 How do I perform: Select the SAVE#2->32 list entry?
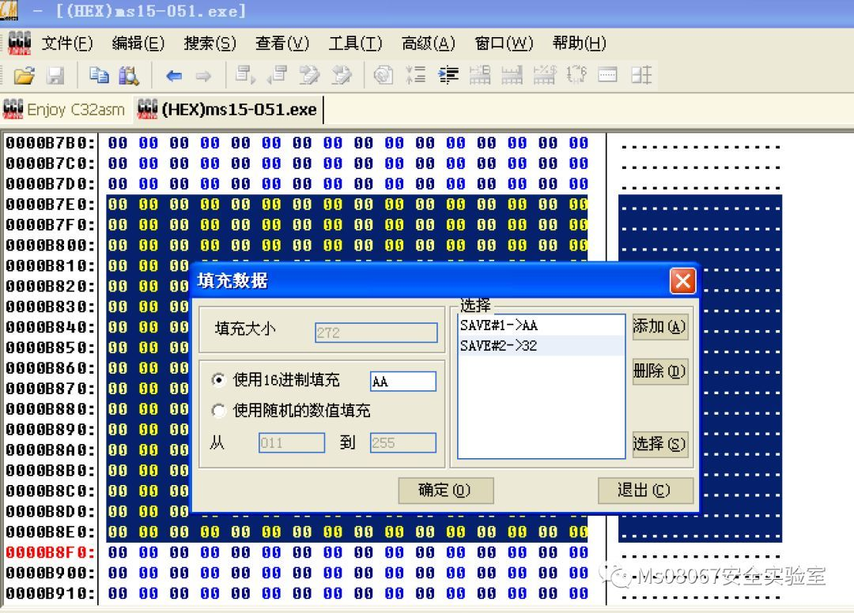pos(542,346)
